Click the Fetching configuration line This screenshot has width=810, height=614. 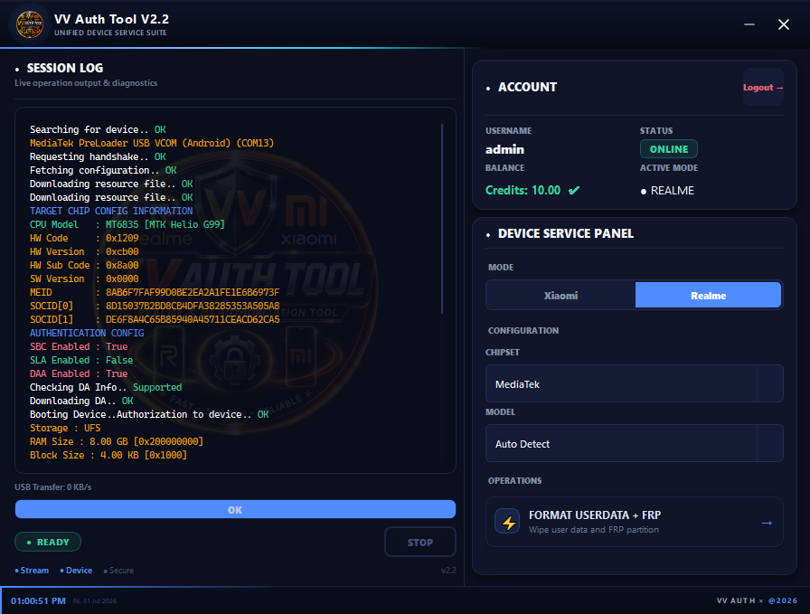tap(103, 170)
